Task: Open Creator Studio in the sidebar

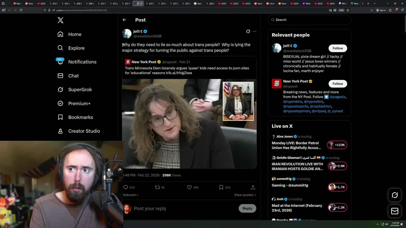Action: click(x=79, y=131)
